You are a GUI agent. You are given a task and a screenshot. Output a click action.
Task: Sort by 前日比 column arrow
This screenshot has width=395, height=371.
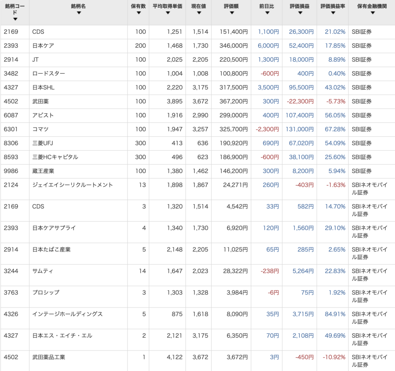click(267, 13)
